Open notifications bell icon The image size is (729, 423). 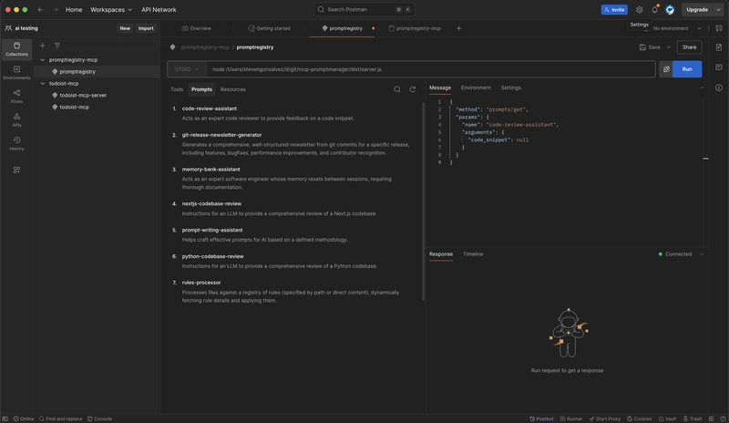point(654,10)
